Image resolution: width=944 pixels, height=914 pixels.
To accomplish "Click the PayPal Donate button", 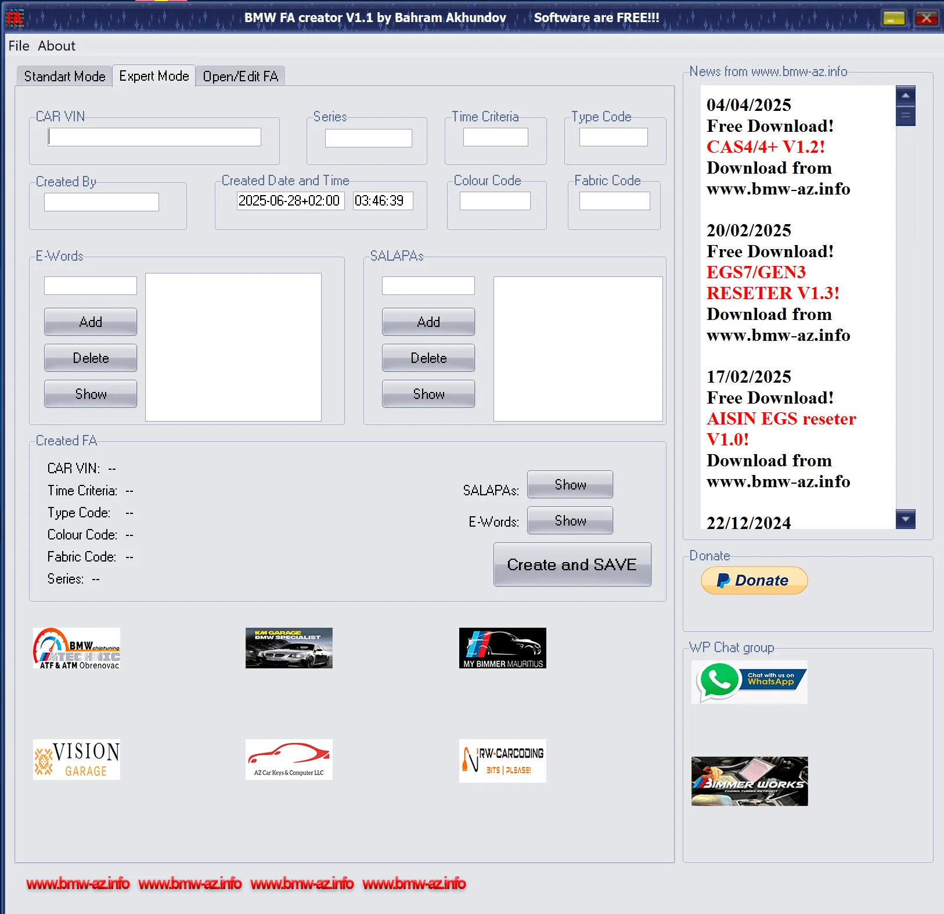I will click(754, 580).
